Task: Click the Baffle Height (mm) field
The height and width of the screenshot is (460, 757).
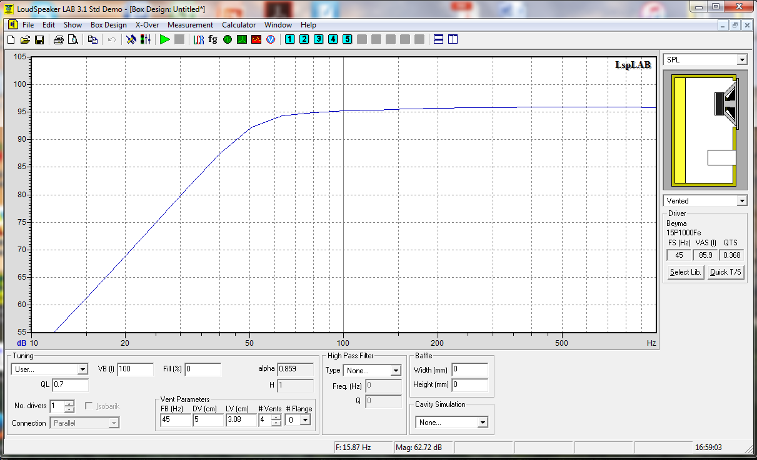Action: [x=469, y=385]
